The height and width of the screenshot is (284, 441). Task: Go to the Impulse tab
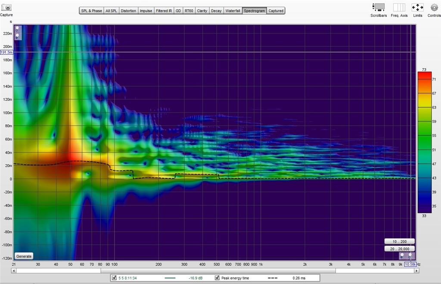click(x=146, y=11)
